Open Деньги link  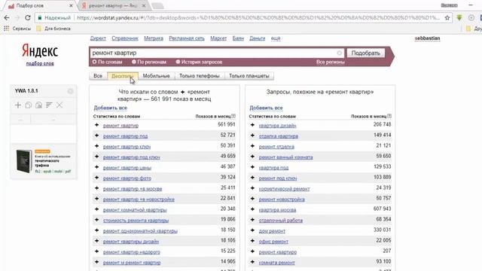point(257,38)
